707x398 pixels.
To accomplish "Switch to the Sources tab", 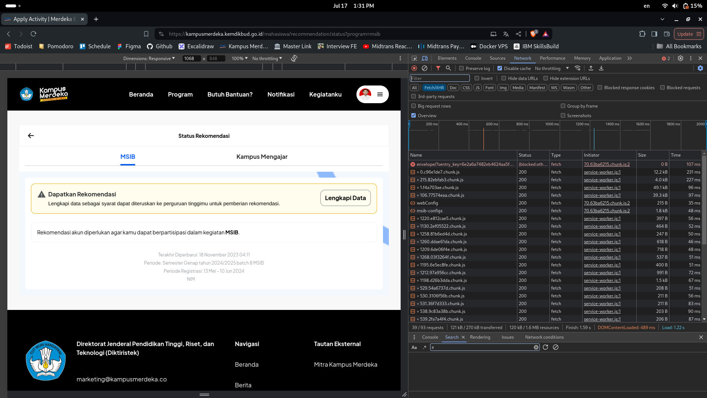I will click(x=497, y=58).
